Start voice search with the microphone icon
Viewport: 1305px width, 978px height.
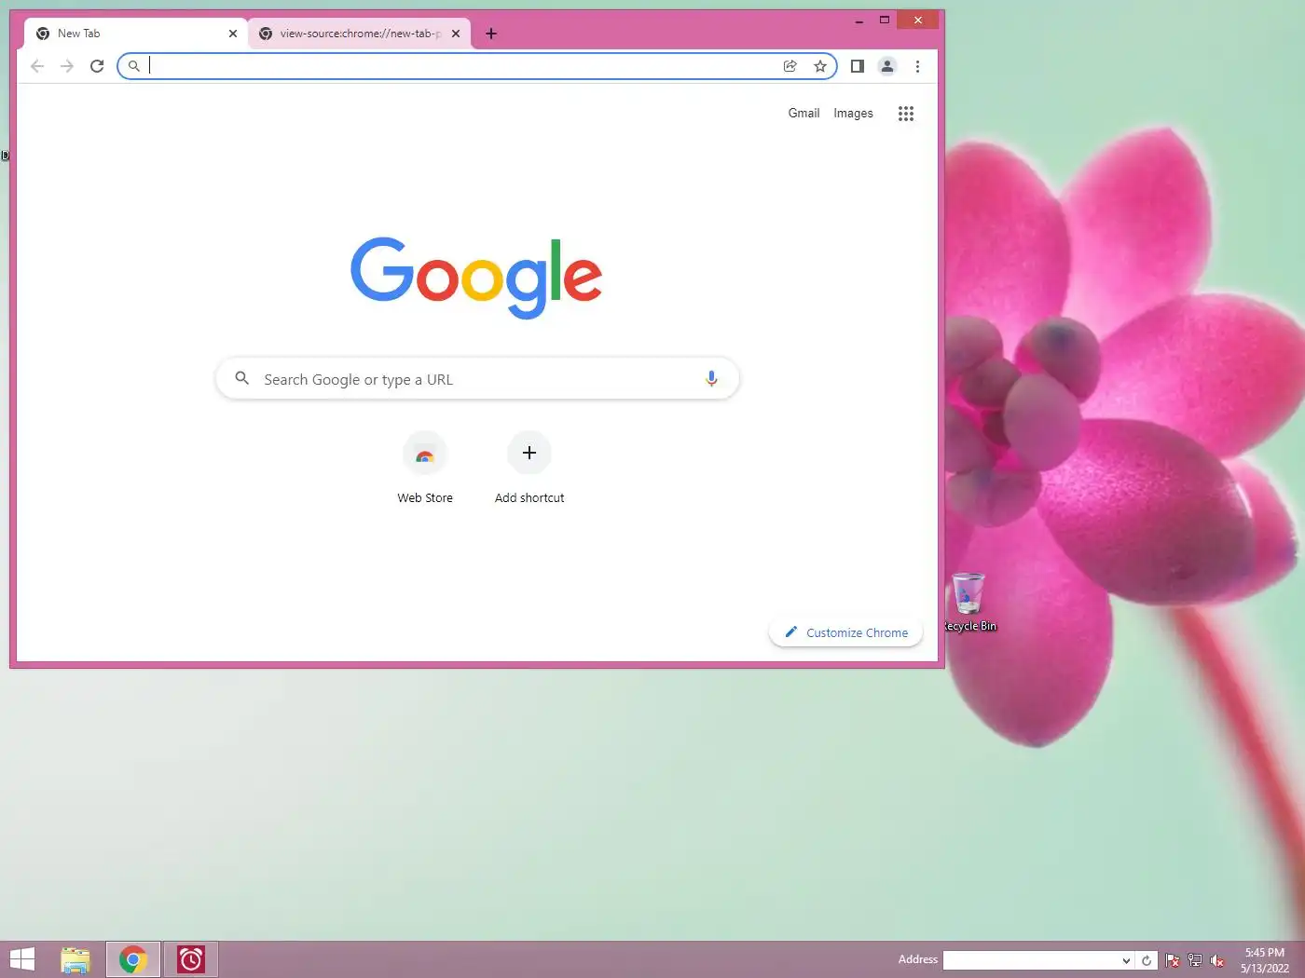[711, 379]
